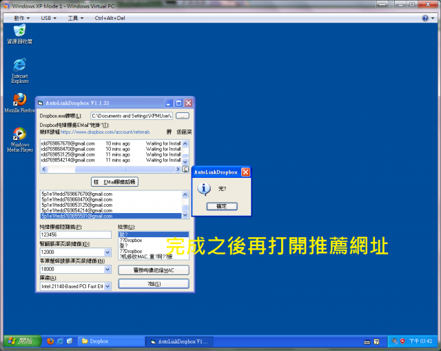Click the bottom (S) button in AutoLinkDropbox
The height and width of the screenshot is (351, 441).
(154, 283)
